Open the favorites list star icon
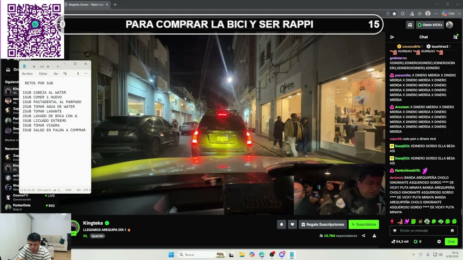Image resolution: width=463 pixels, height=260 pixels. (420, 14)
